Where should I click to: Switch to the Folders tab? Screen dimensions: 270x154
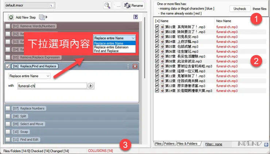[x=169, y=144]
